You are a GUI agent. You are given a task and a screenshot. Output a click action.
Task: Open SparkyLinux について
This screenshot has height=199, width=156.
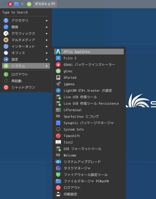89,116
